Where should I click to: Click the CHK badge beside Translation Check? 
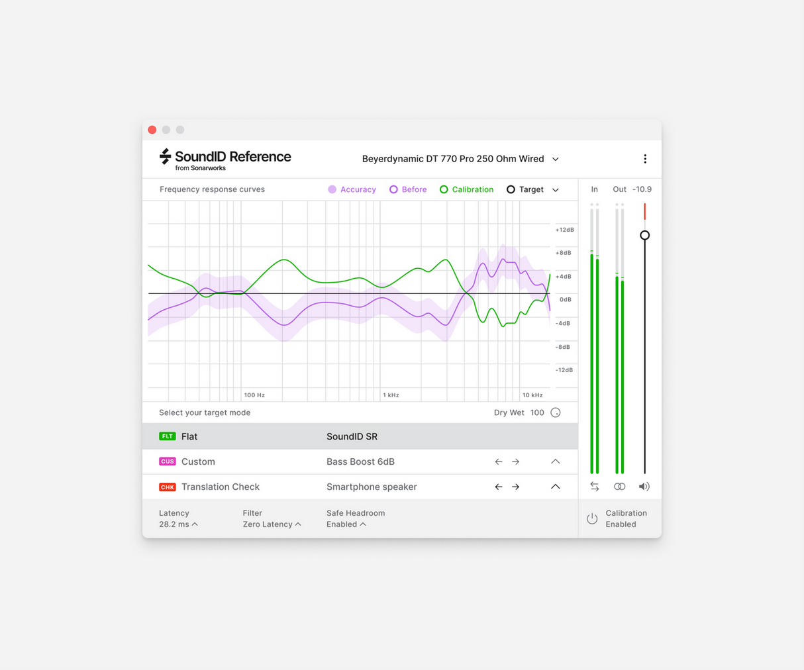point(167,487)
